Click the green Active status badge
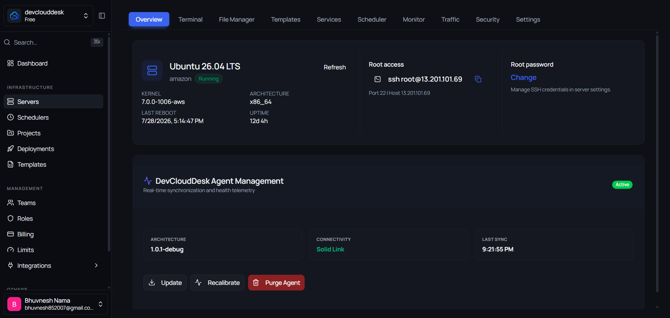 click(622, 184)
